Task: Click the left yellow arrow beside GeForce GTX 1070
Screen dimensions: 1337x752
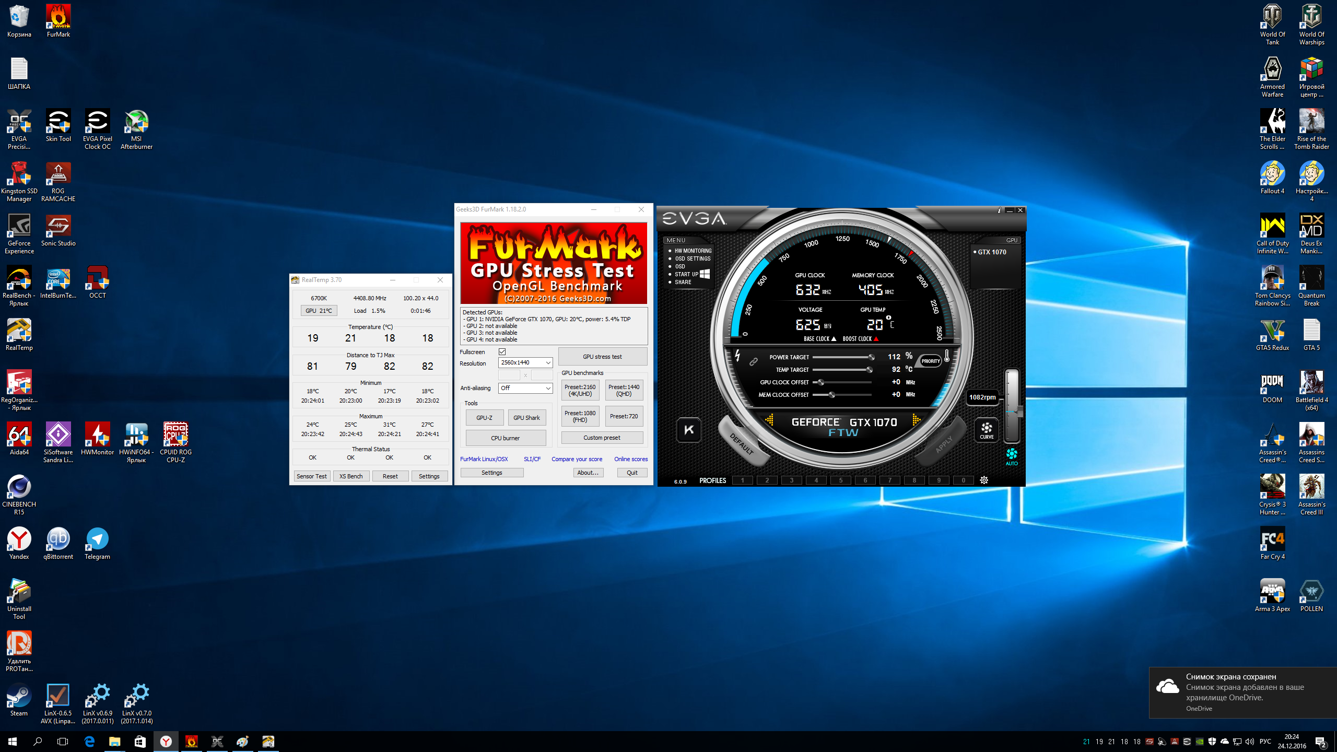Action: pos(770,419)
